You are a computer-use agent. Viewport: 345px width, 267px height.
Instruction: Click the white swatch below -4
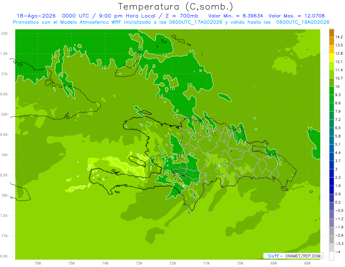click(331, 256)
